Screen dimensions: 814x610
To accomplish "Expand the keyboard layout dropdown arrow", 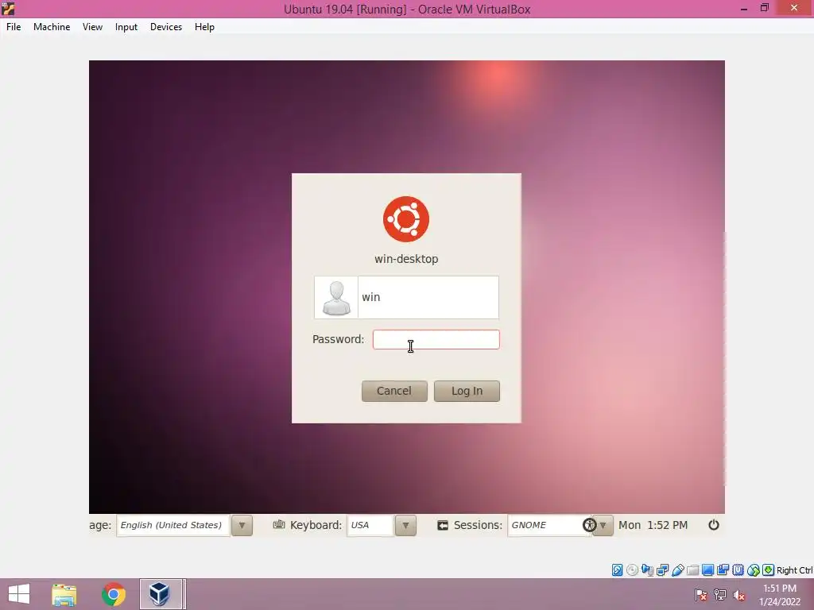I will click(405, 526).
